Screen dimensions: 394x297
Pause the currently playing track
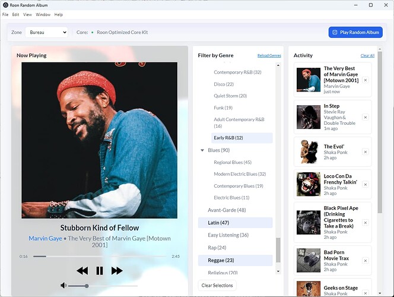click(100, 271)
